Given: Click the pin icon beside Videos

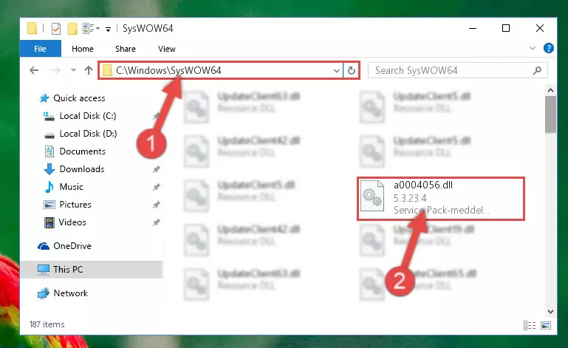Looking at the screenshot, I should click(x=156, y=222).
